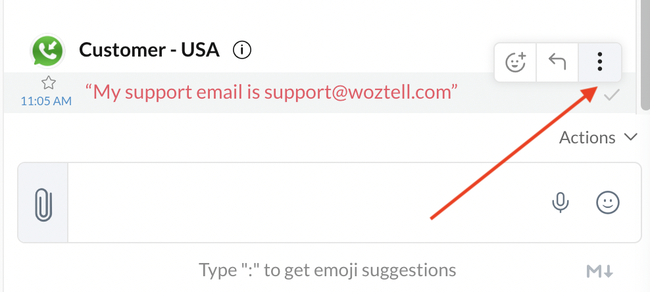Open the three-dot more options menu

[x=599, y=62]
